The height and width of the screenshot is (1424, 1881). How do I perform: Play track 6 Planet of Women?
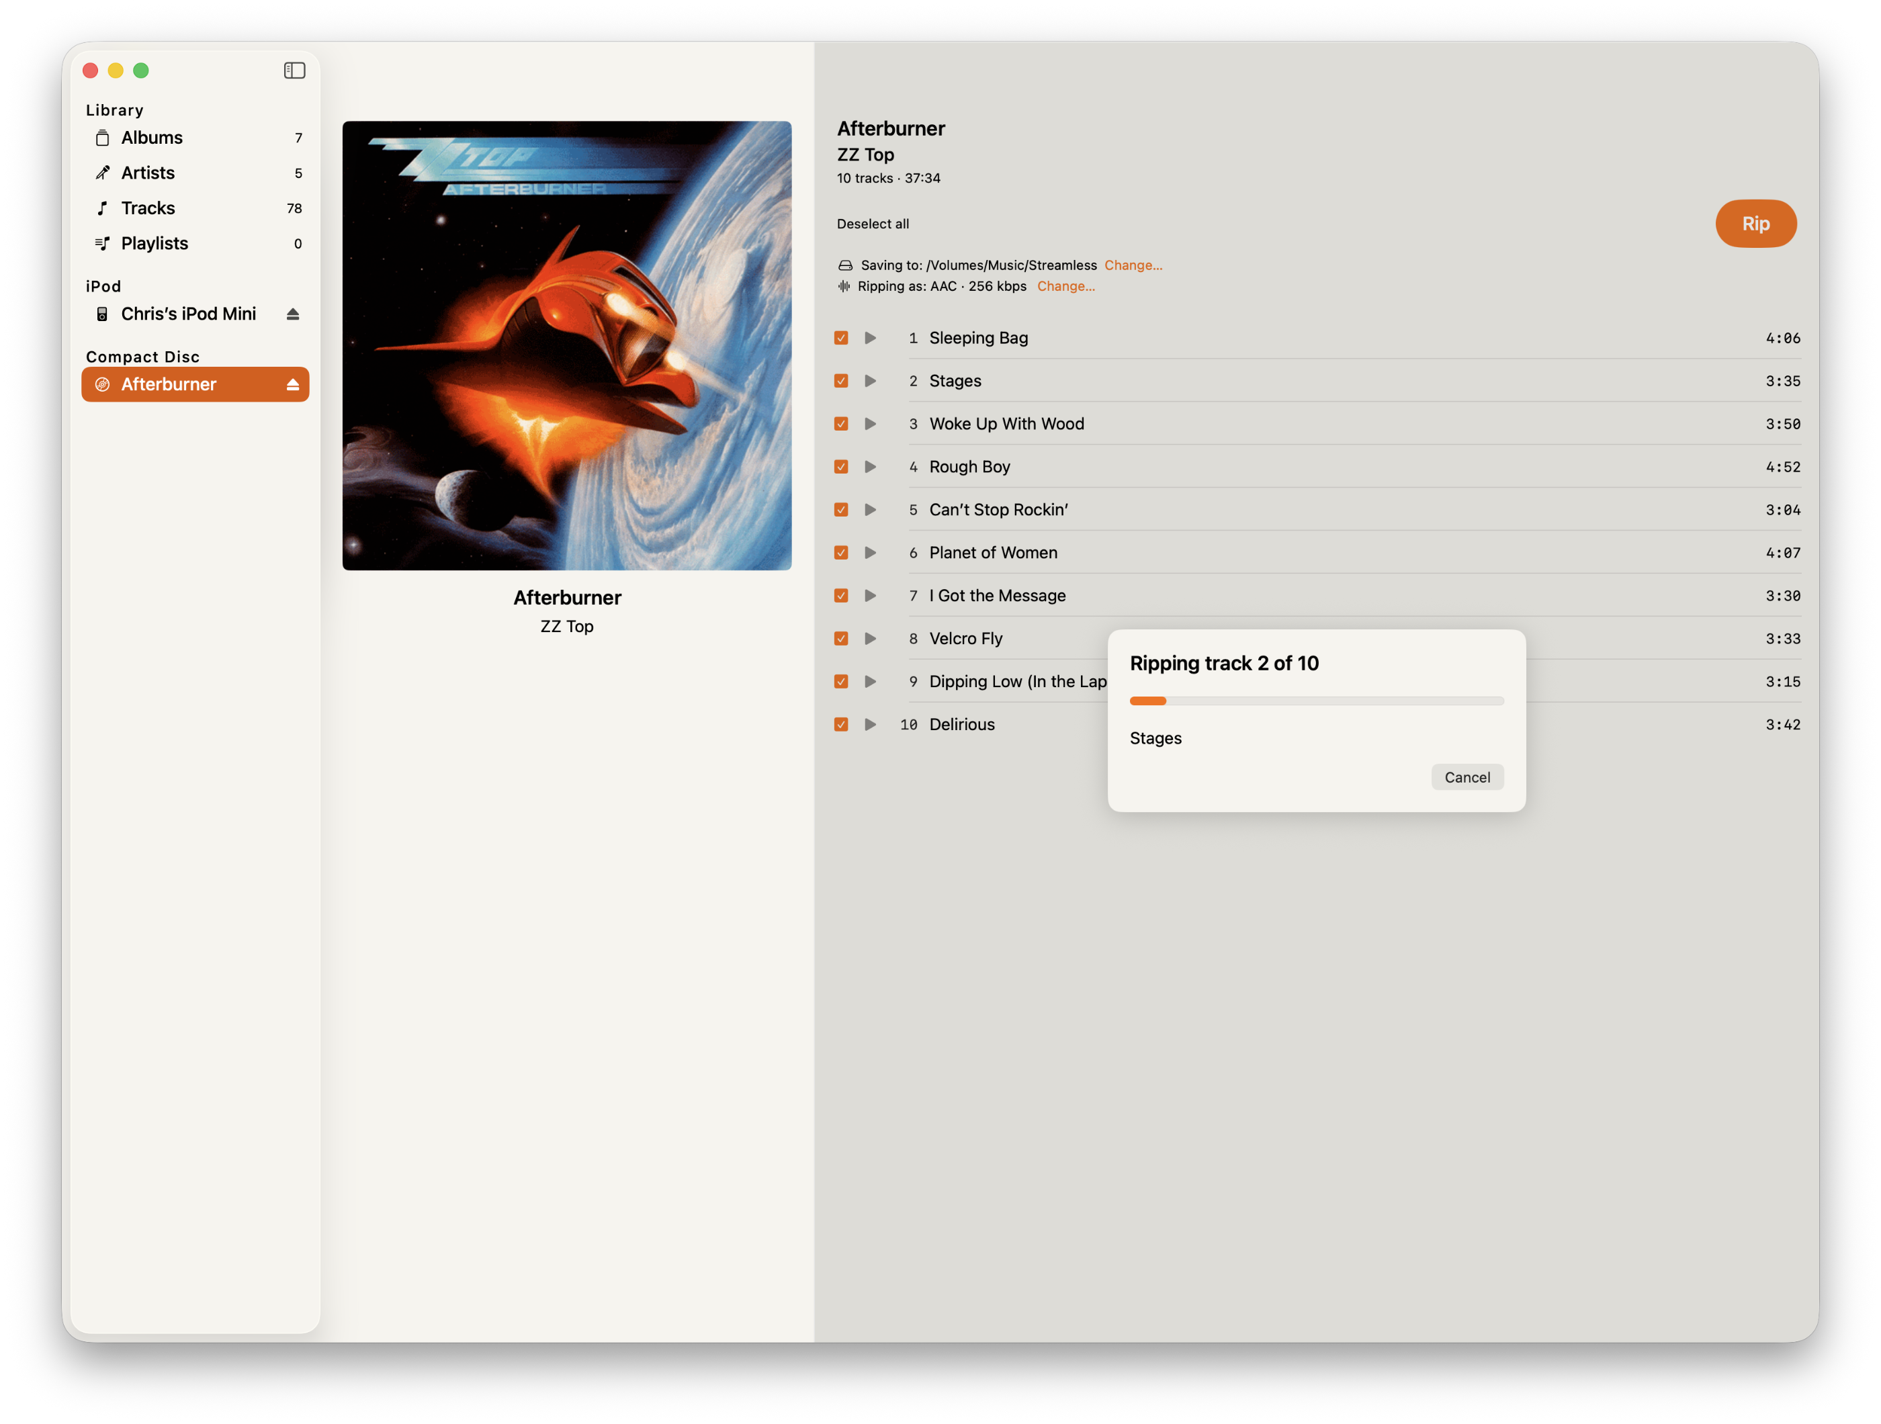(x=871, y=553)
